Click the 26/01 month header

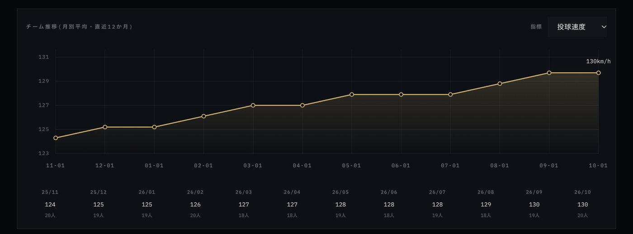pos(147,192)
